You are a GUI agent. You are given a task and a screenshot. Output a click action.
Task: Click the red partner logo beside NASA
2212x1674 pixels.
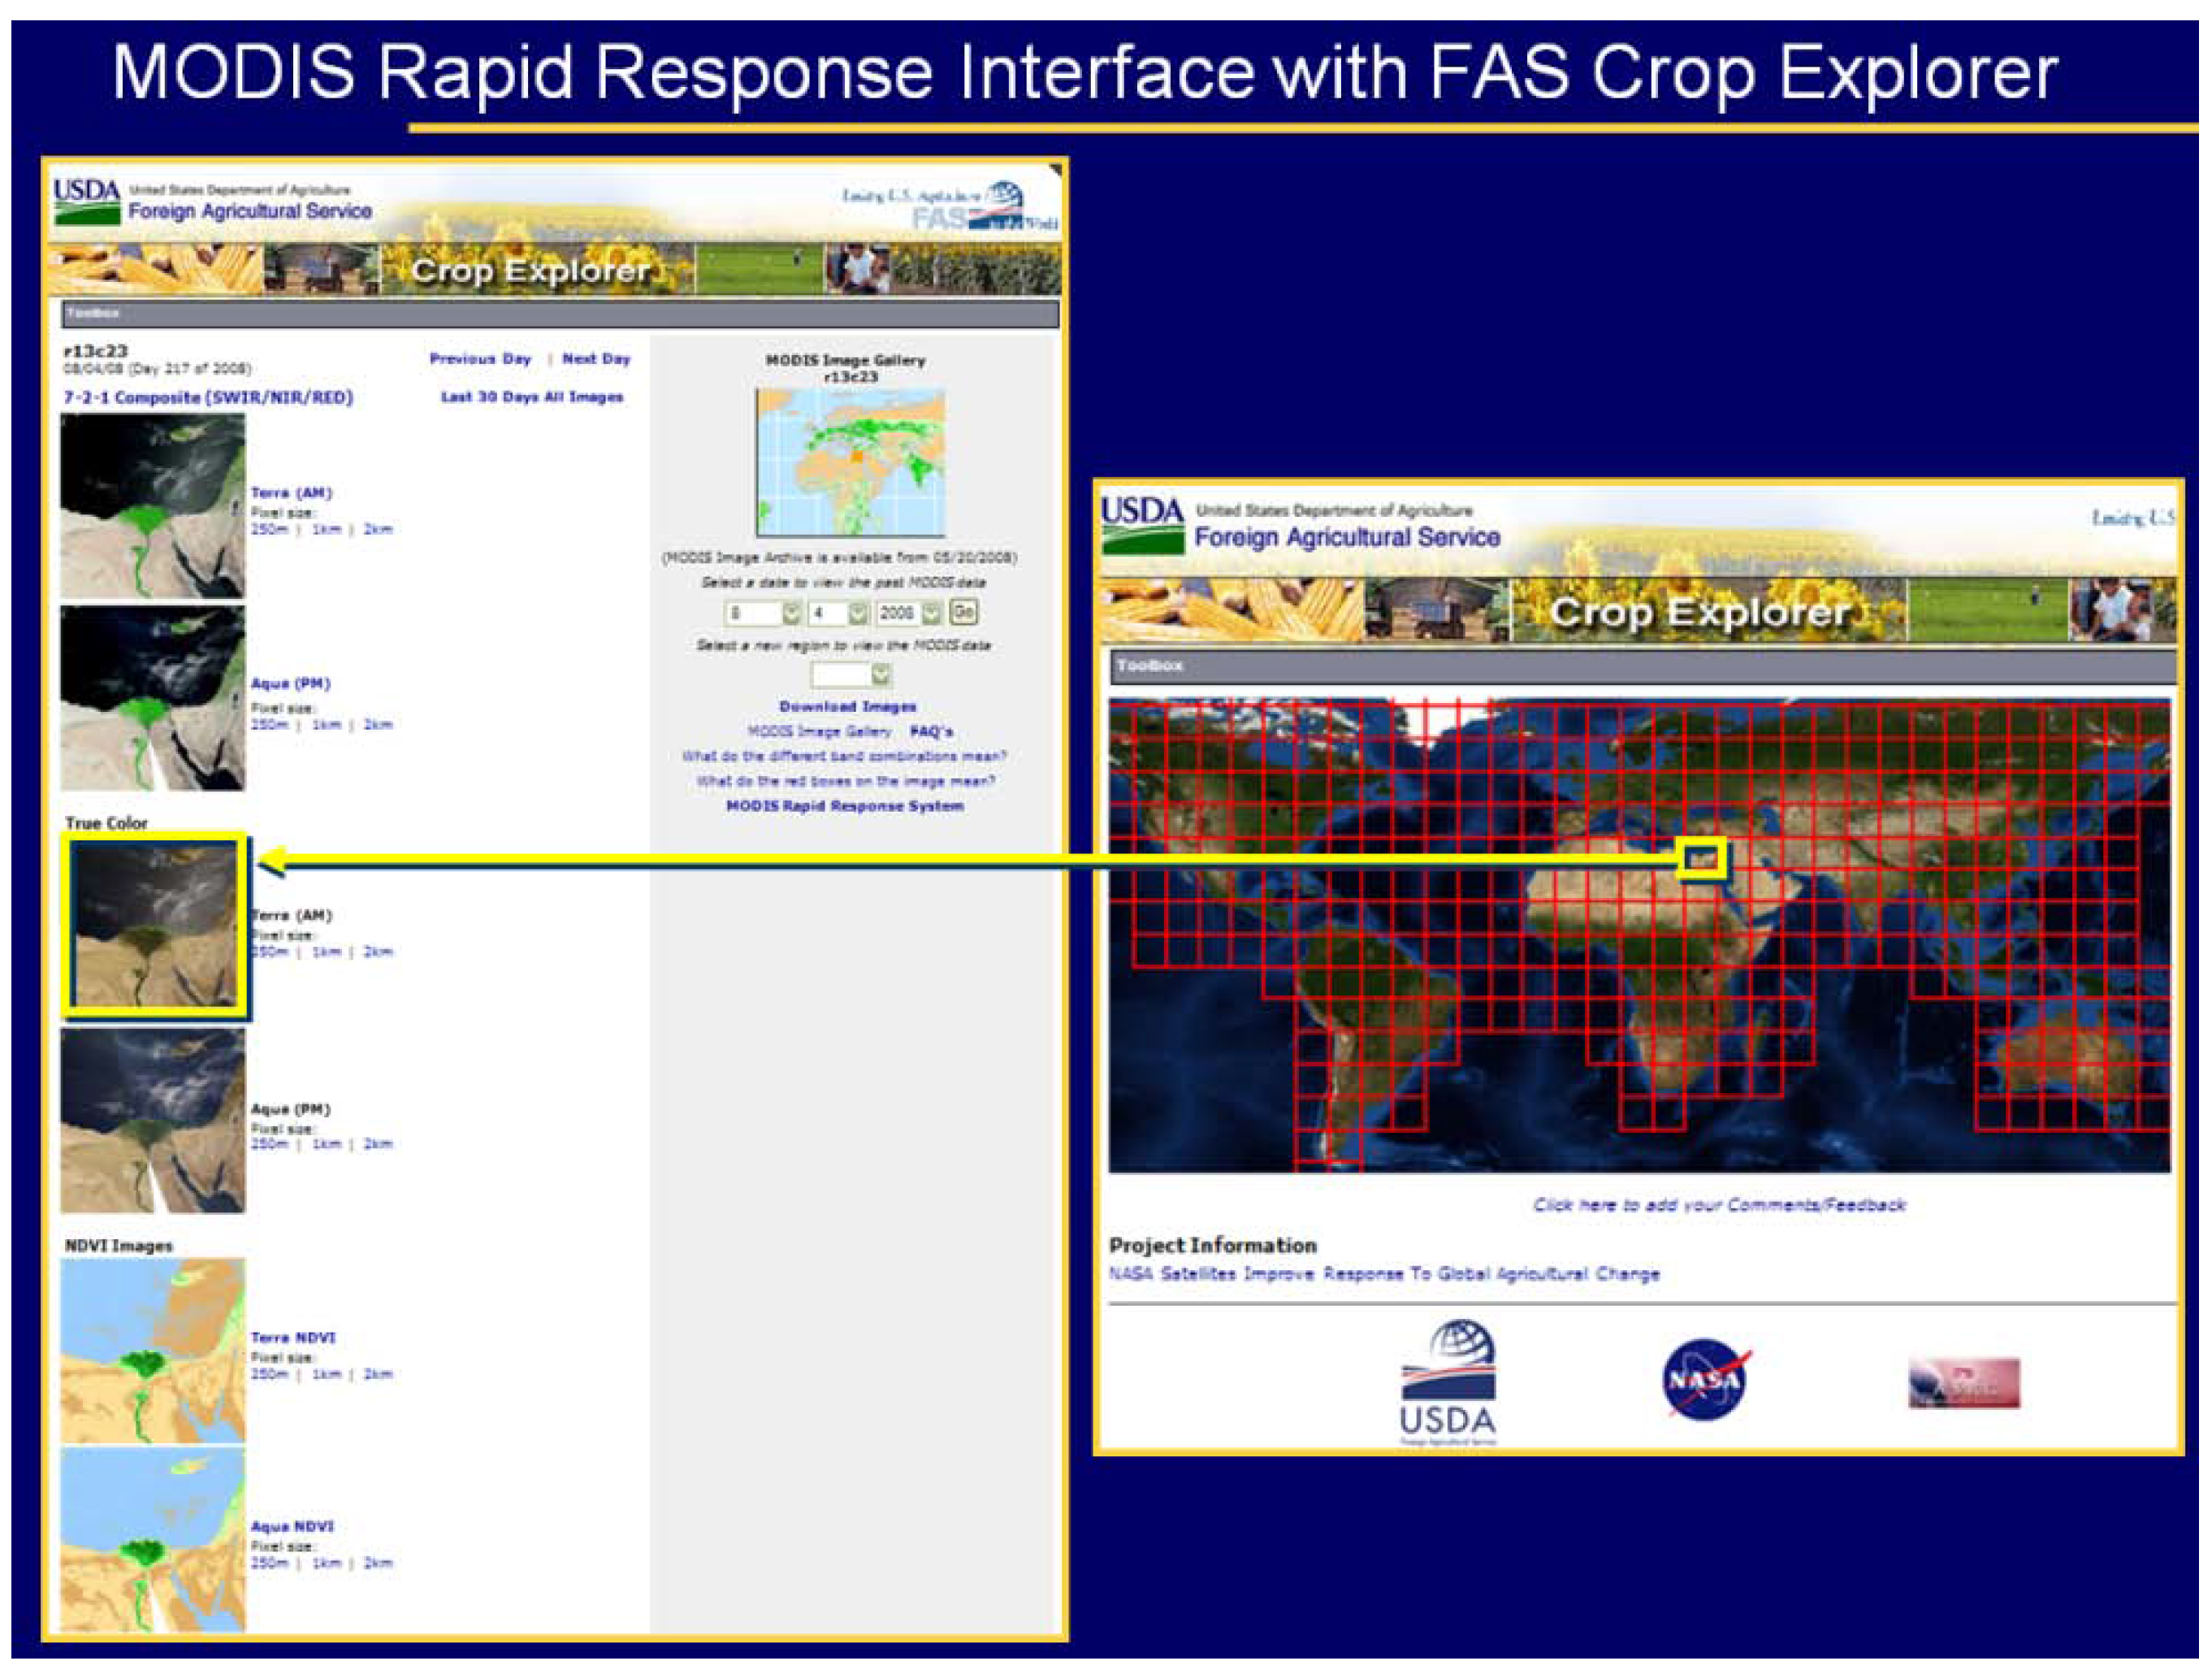(1964, 1383)
